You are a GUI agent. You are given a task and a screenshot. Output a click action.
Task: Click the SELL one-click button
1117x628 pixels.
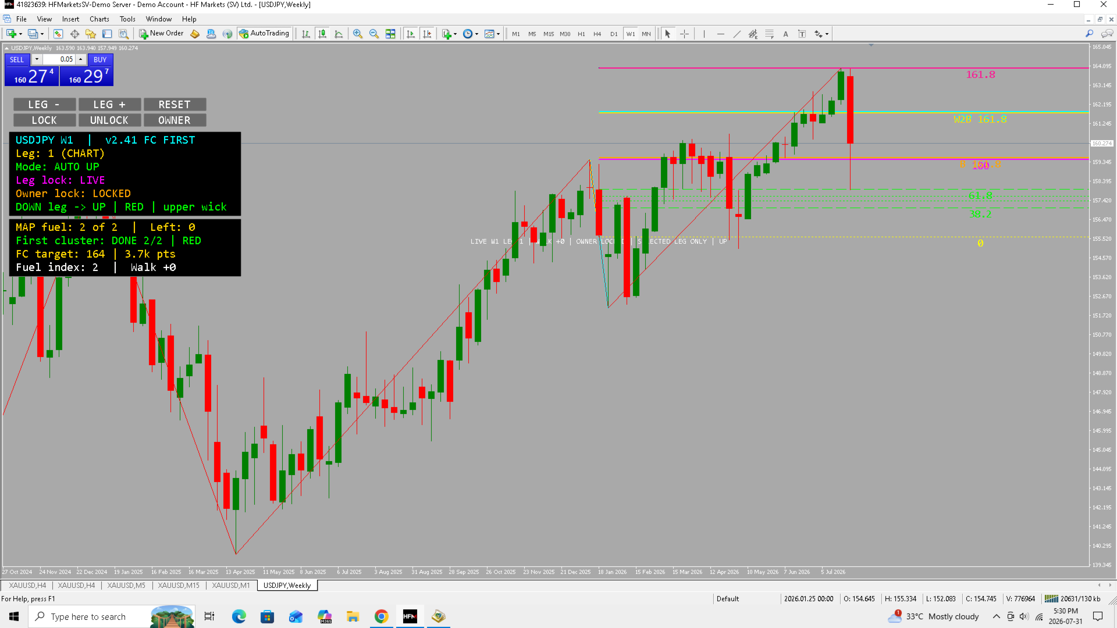[x=32, y=76]
